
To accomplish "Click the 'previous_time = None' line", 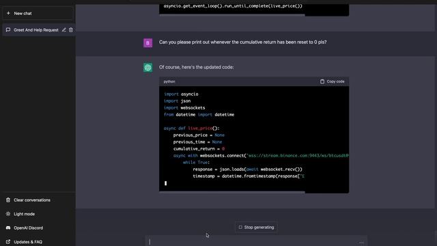I will pos(197,142).
